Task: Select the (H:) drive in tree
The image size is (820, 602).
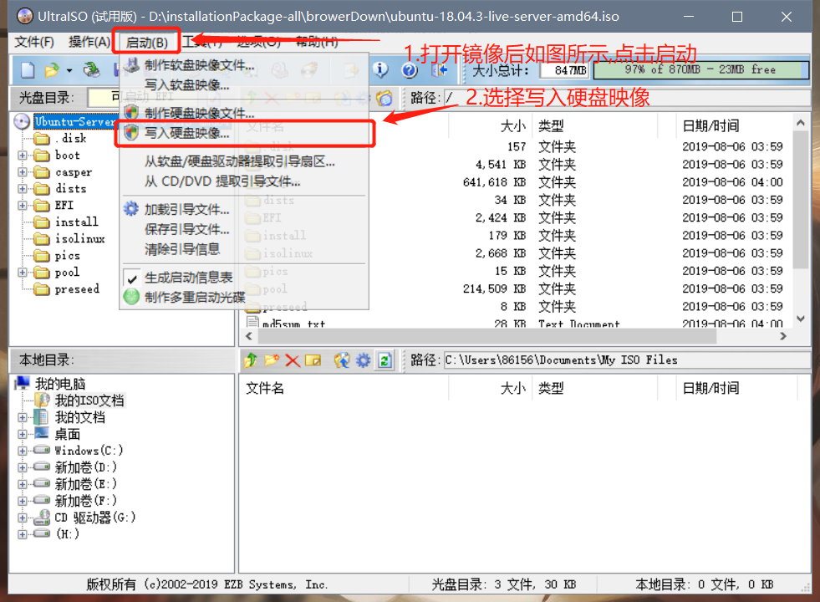Action: tap(68, 534)
